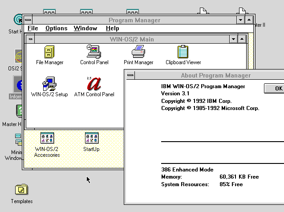The image size is (284, 212).
Task: Open the Control Panel icon
Action: [94, 52]
